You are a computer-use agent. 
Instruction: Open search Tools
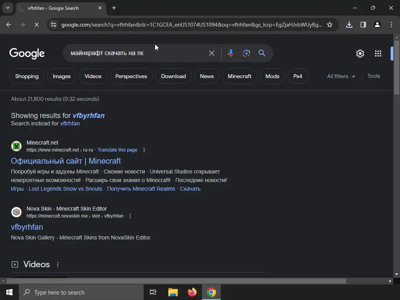[x=373, y=76]
